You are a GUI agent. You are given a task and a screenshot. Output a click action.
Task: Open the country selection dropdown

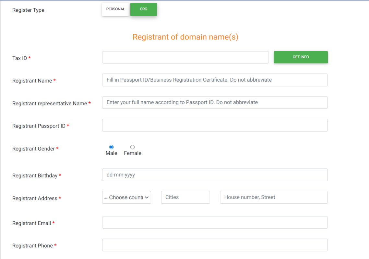[126, 197]
